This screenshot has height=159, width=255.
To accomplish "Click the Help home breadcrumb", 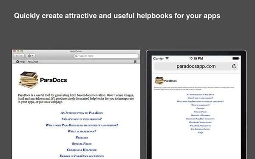I will pyautogui.click(x=20, y=61).
